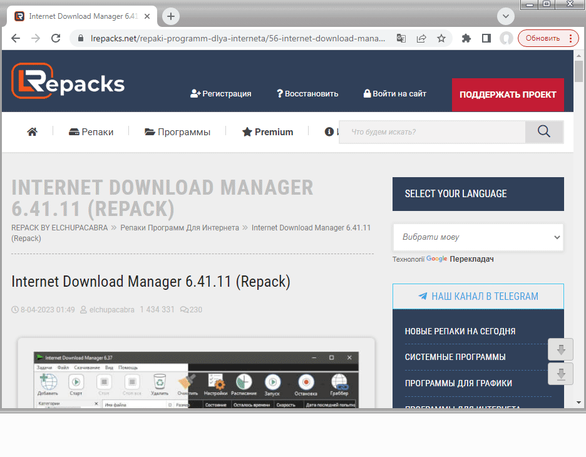Open the Репаки menu item
The image size is (586, 457).
(x=91, y=132)
